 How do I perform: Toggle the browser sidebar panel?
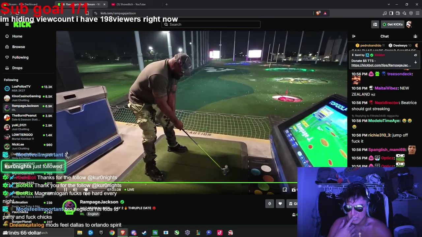tap(391, 13)
